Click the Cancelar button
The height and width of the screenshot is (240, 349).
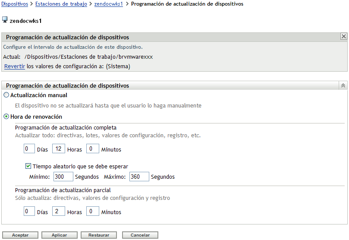(x=140, y=235)
